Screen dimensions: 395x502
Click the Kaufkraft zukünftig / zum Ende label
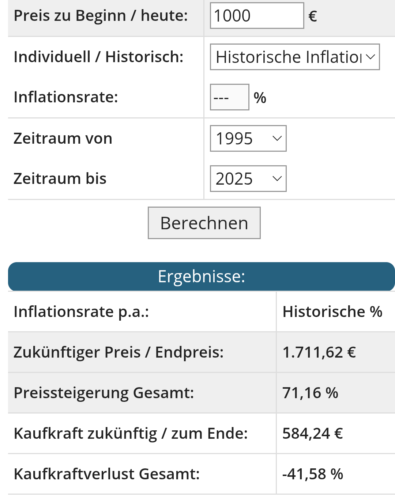[131, 434]
